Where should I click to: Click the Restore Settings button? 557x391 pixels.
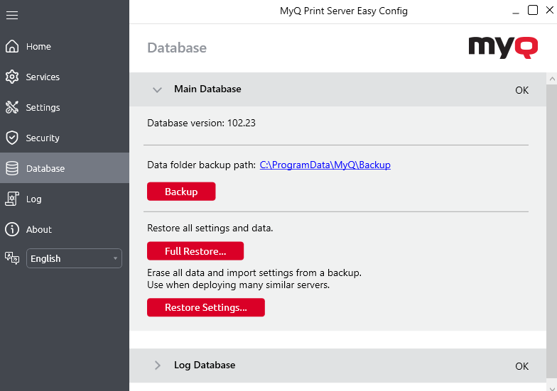(x=206, y=308)
